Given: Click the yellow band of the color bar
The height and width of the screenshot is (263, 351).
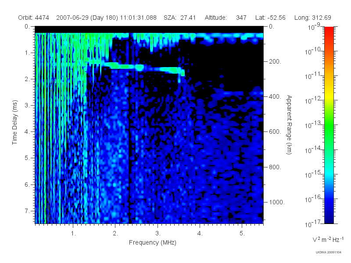Looking at the screenshot, I should click(x=329, y=96).
